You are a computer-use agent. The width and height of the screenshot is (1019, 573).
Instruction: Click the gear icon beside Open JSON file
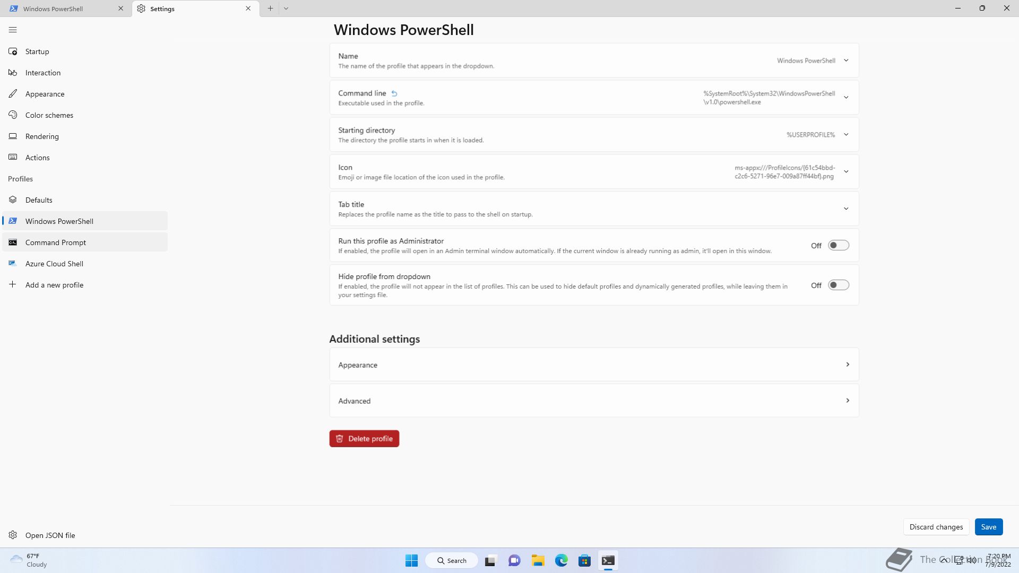13,535
